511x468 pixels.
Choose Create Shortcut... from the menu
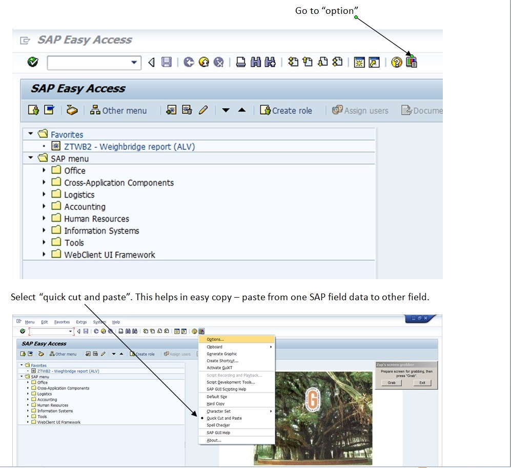coord(237,361)
